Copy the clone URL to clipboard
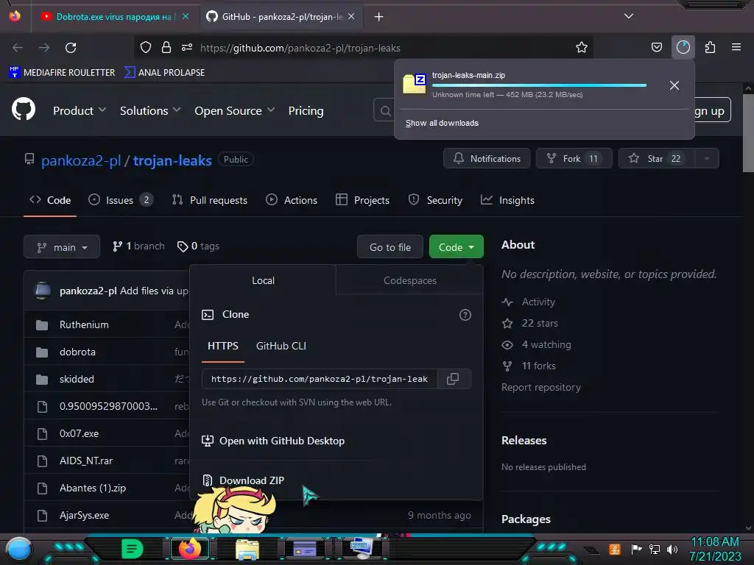This screenshot has height=565, width=754. click(453, 379)
